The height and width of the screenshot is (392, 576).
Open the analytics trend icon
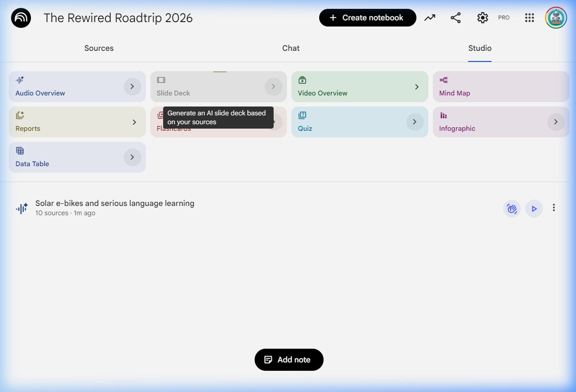(430, 18)
